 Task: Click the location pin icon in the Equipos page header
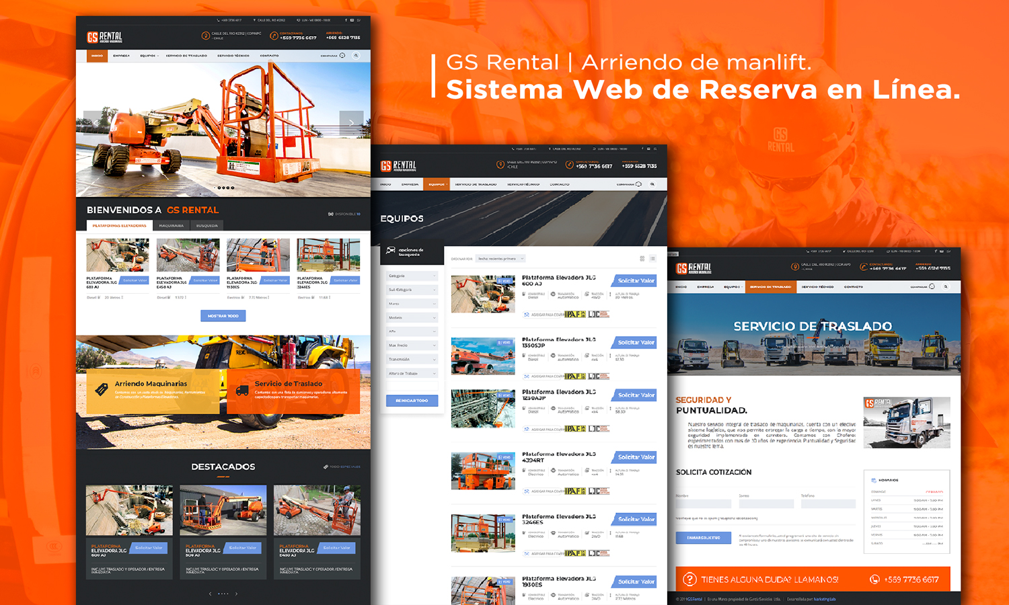pos(500,165)
